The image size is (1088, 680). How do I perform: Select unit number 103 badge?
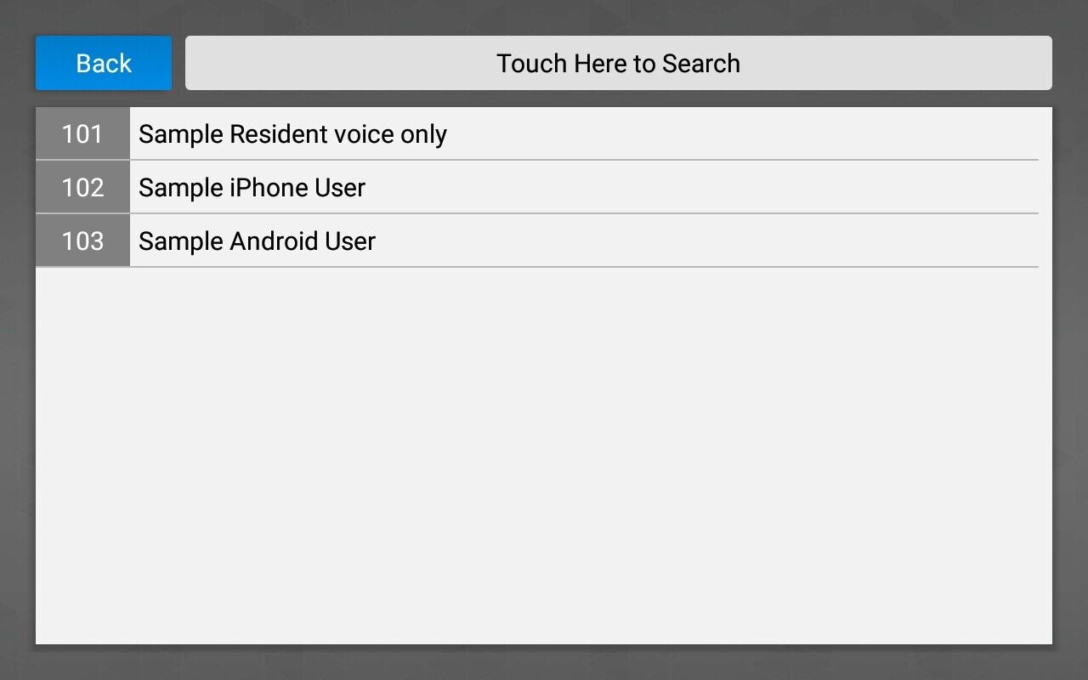82,241
